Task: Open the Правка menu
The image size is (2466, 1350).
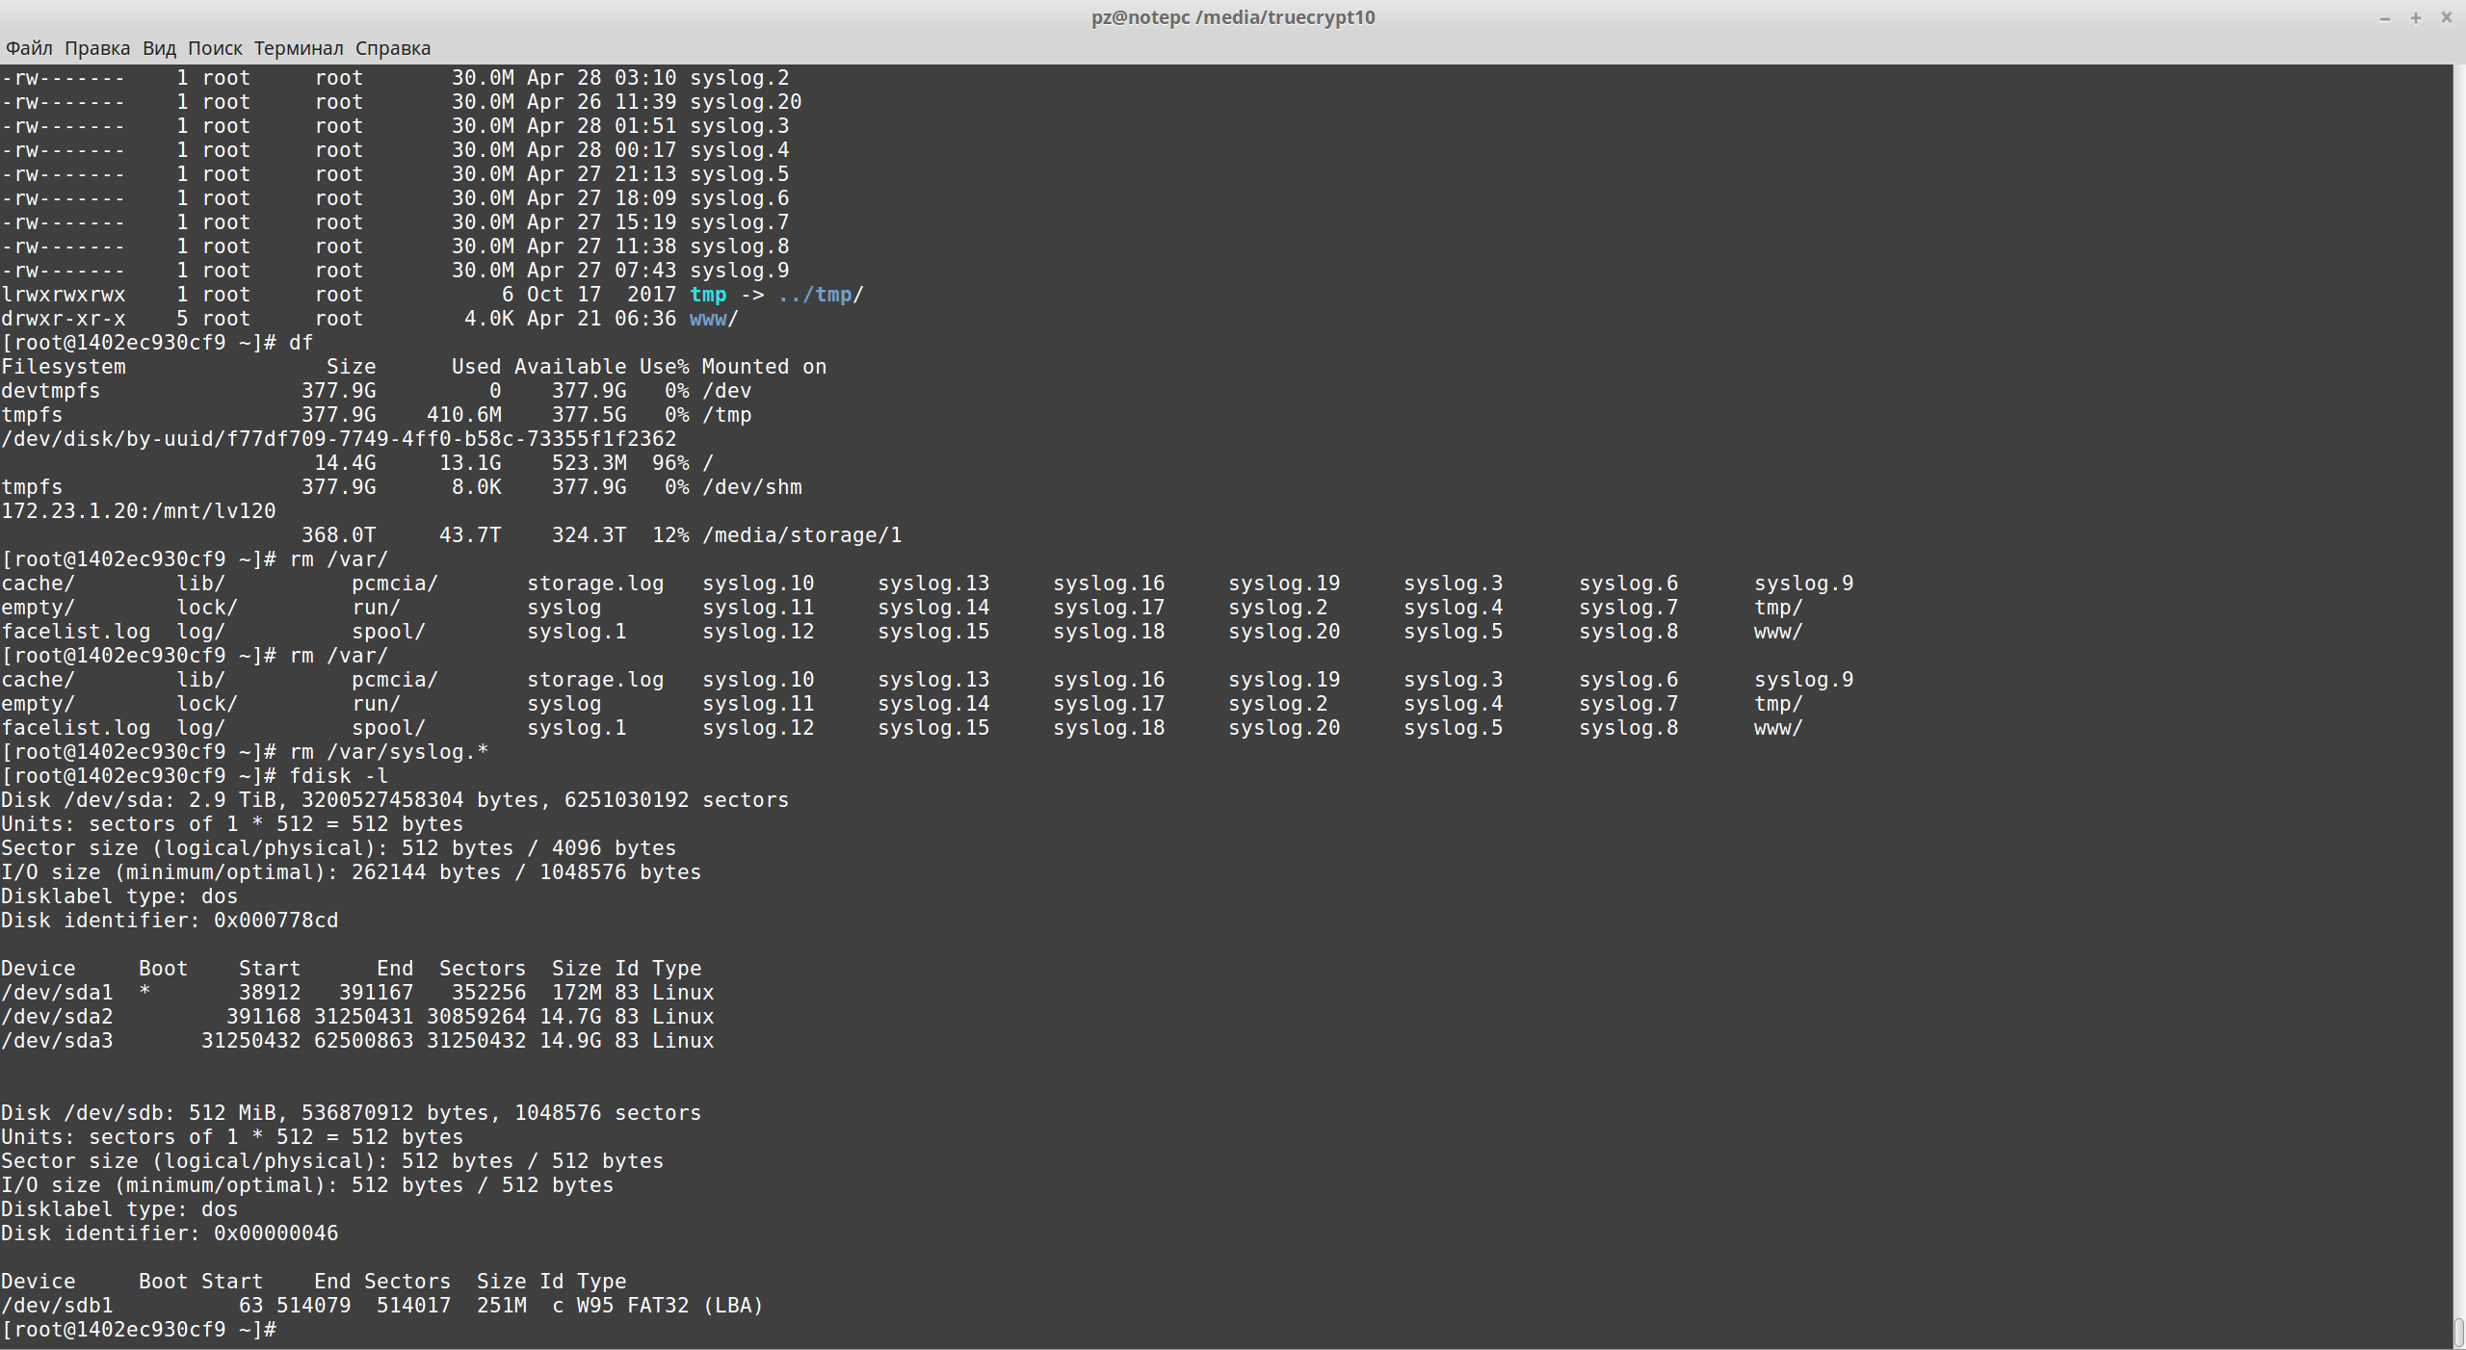Action: [97, 48]
